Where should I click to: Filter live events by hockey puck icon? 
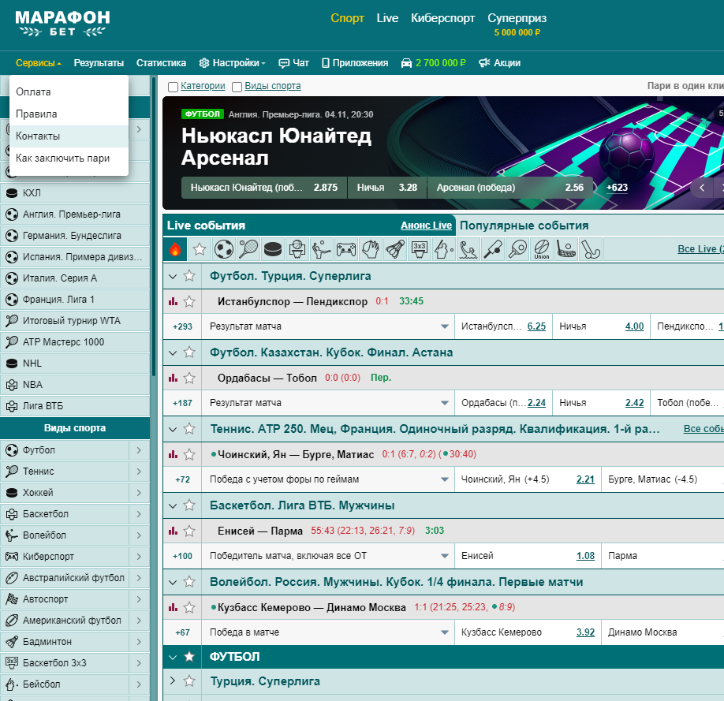[x=273, y=249]
